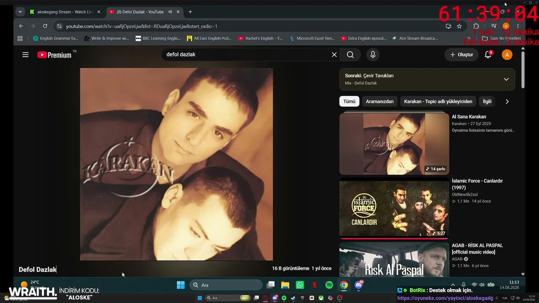Close the aloskegang Stream tab
This screenshot has width=539, height=303.
[99, 12]
